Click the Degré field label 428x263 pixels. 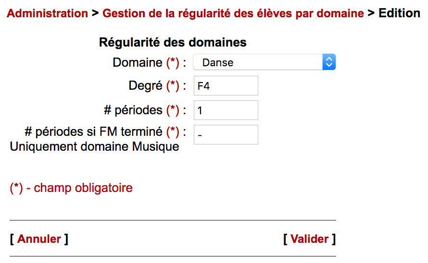click(146, 86)
